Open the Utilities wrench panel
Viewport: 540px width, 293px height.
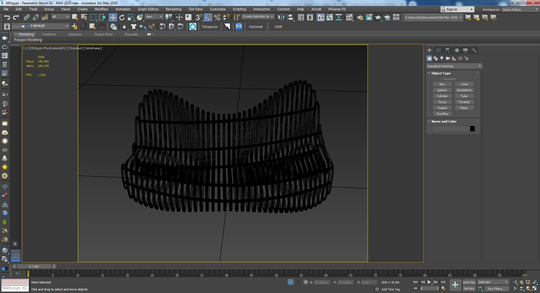click(474, 50)
